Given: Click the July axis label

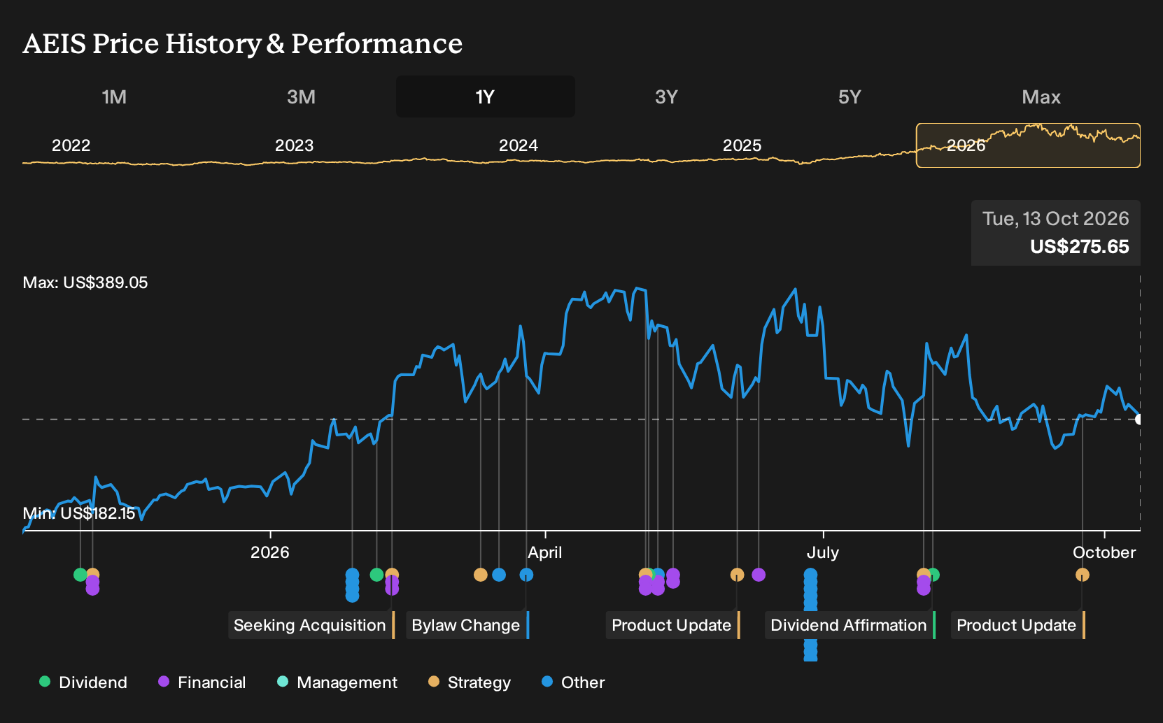Looking at the screenshot, I should click(x=822, y=552).
